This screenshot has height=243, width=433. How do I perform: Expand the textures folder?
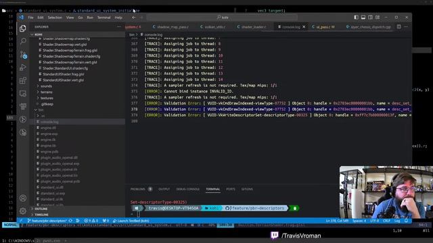tap(47, 98)
